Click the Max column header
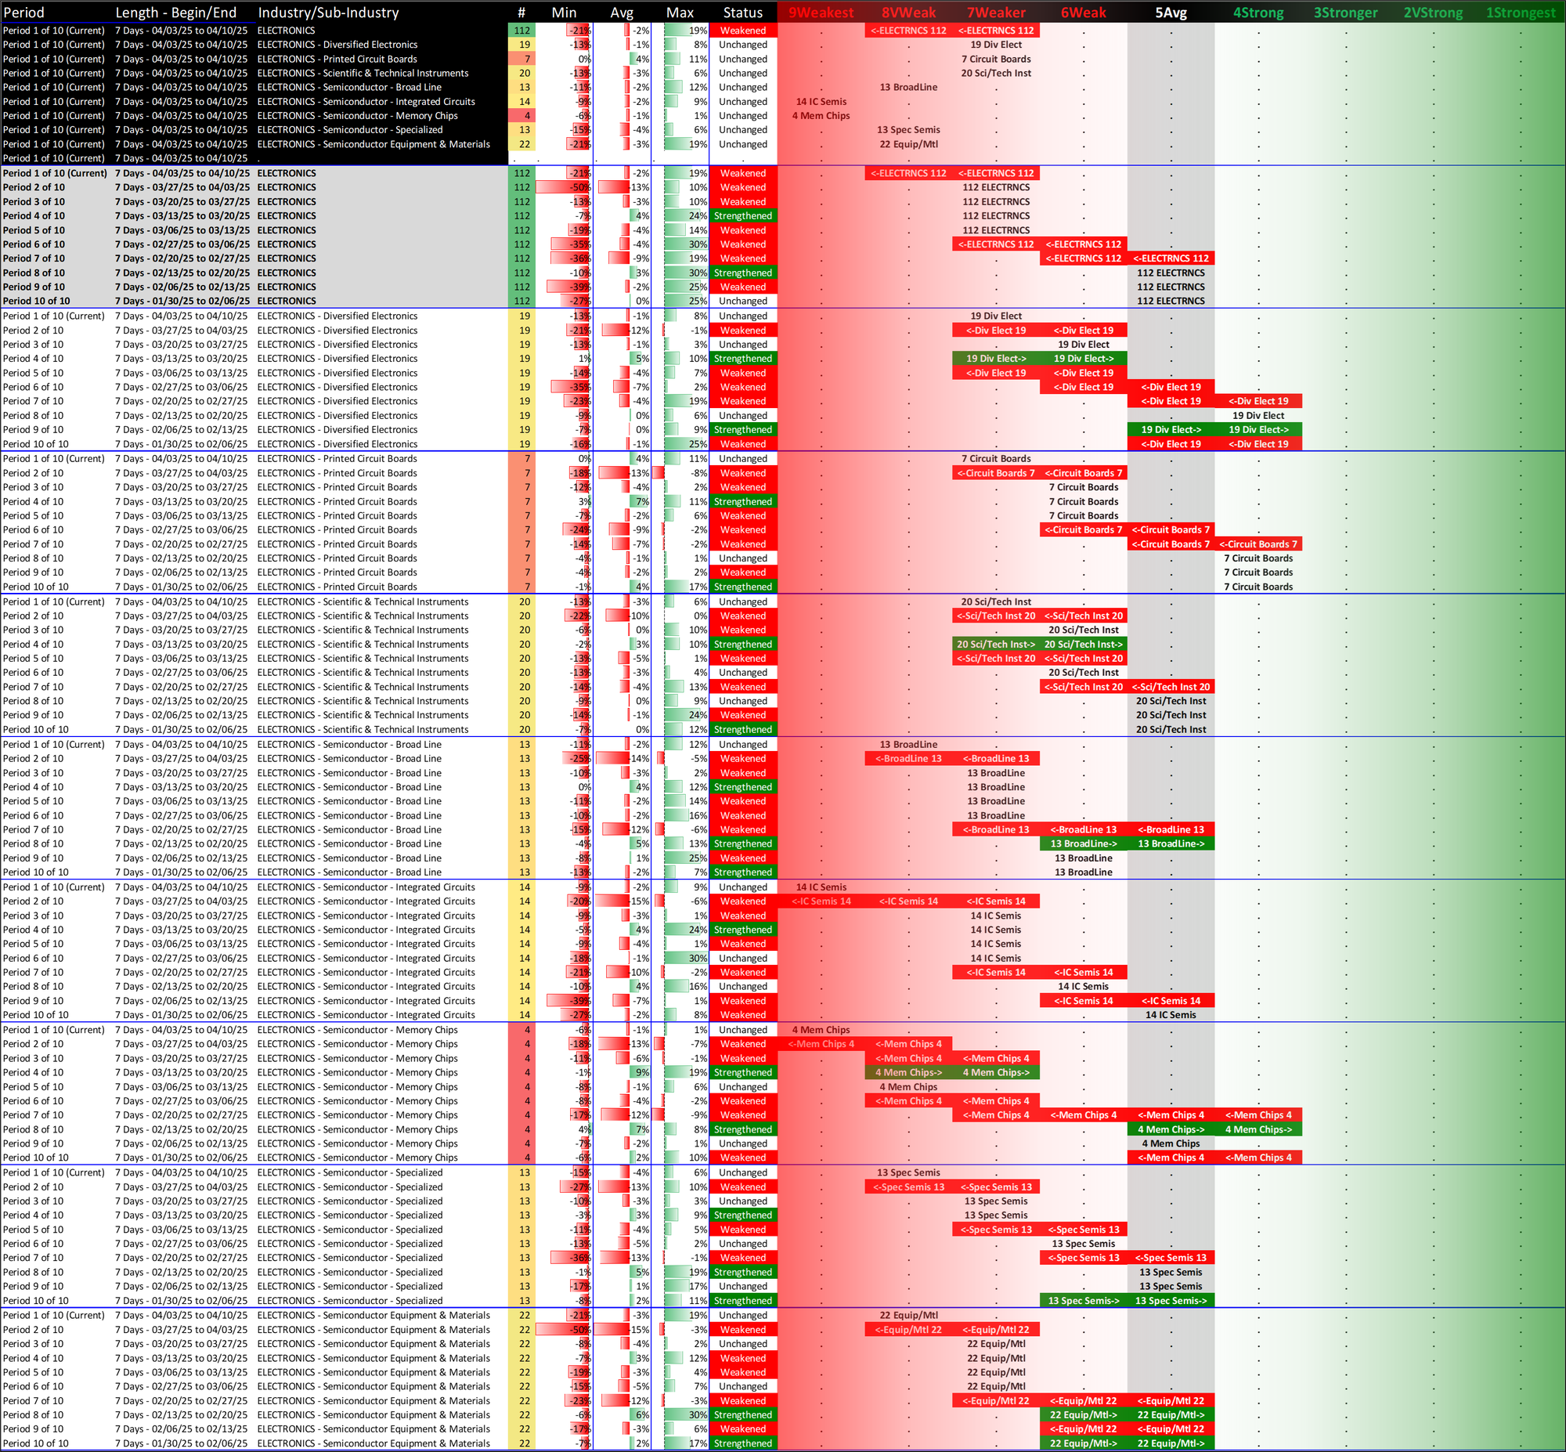Viewport: 1566px width, 1452px height. pyautogui.click(x=680, y=13)
